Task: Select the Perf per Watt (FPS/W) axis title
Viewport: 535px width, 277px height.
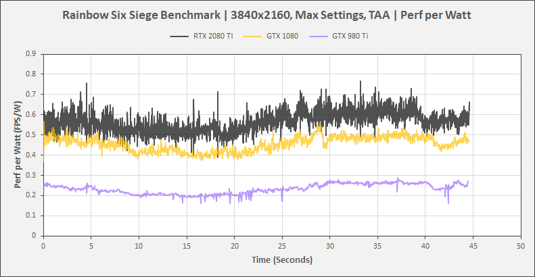Action: 18,144
